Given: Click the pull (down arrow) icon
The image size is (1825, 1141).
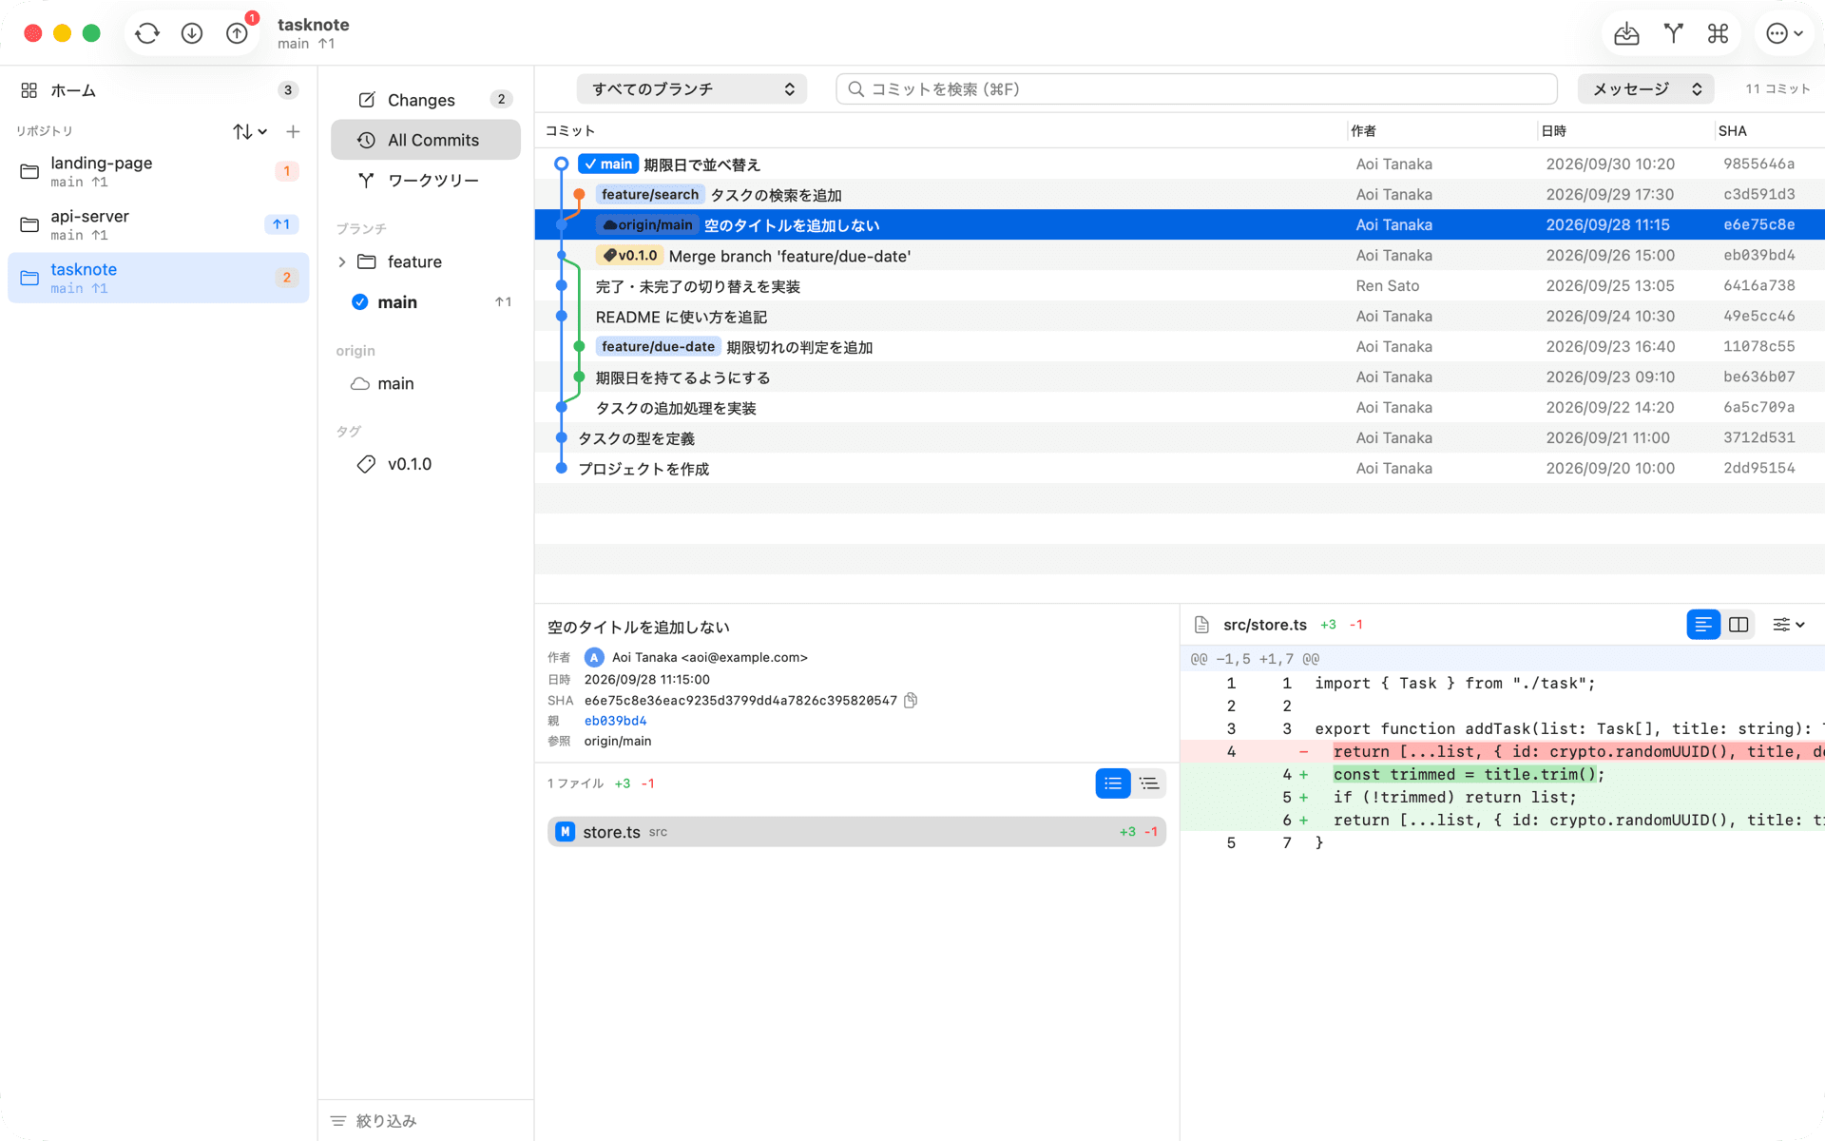Looking at the screenshot, I should (192, 33).
